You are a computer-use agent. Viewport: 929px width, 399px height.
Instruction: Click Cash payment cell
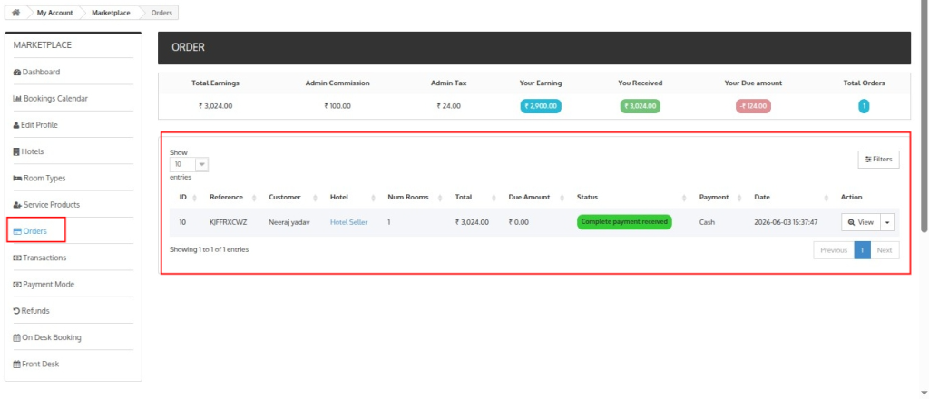pos(707,222)
